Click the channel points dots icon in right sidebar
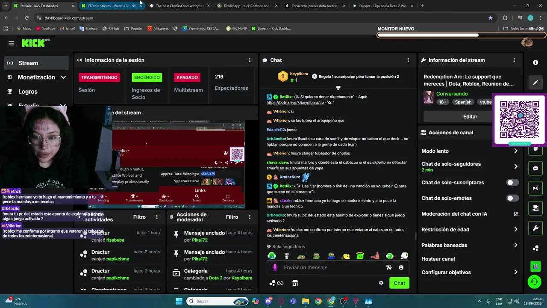547x308 pixels. click(535, 248)
